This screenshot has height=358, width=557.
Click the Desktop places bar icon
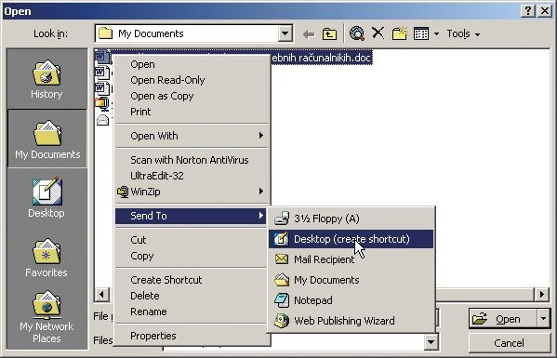(46, 197)
